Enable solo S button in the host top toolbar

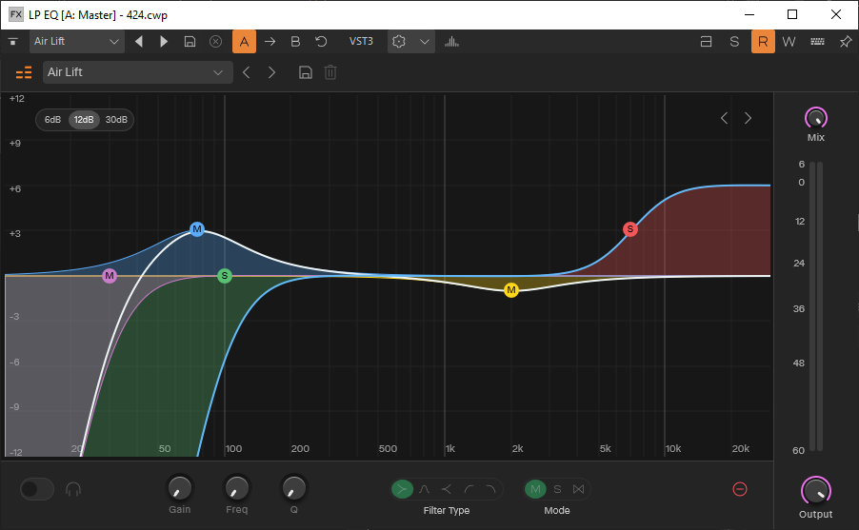734,42
